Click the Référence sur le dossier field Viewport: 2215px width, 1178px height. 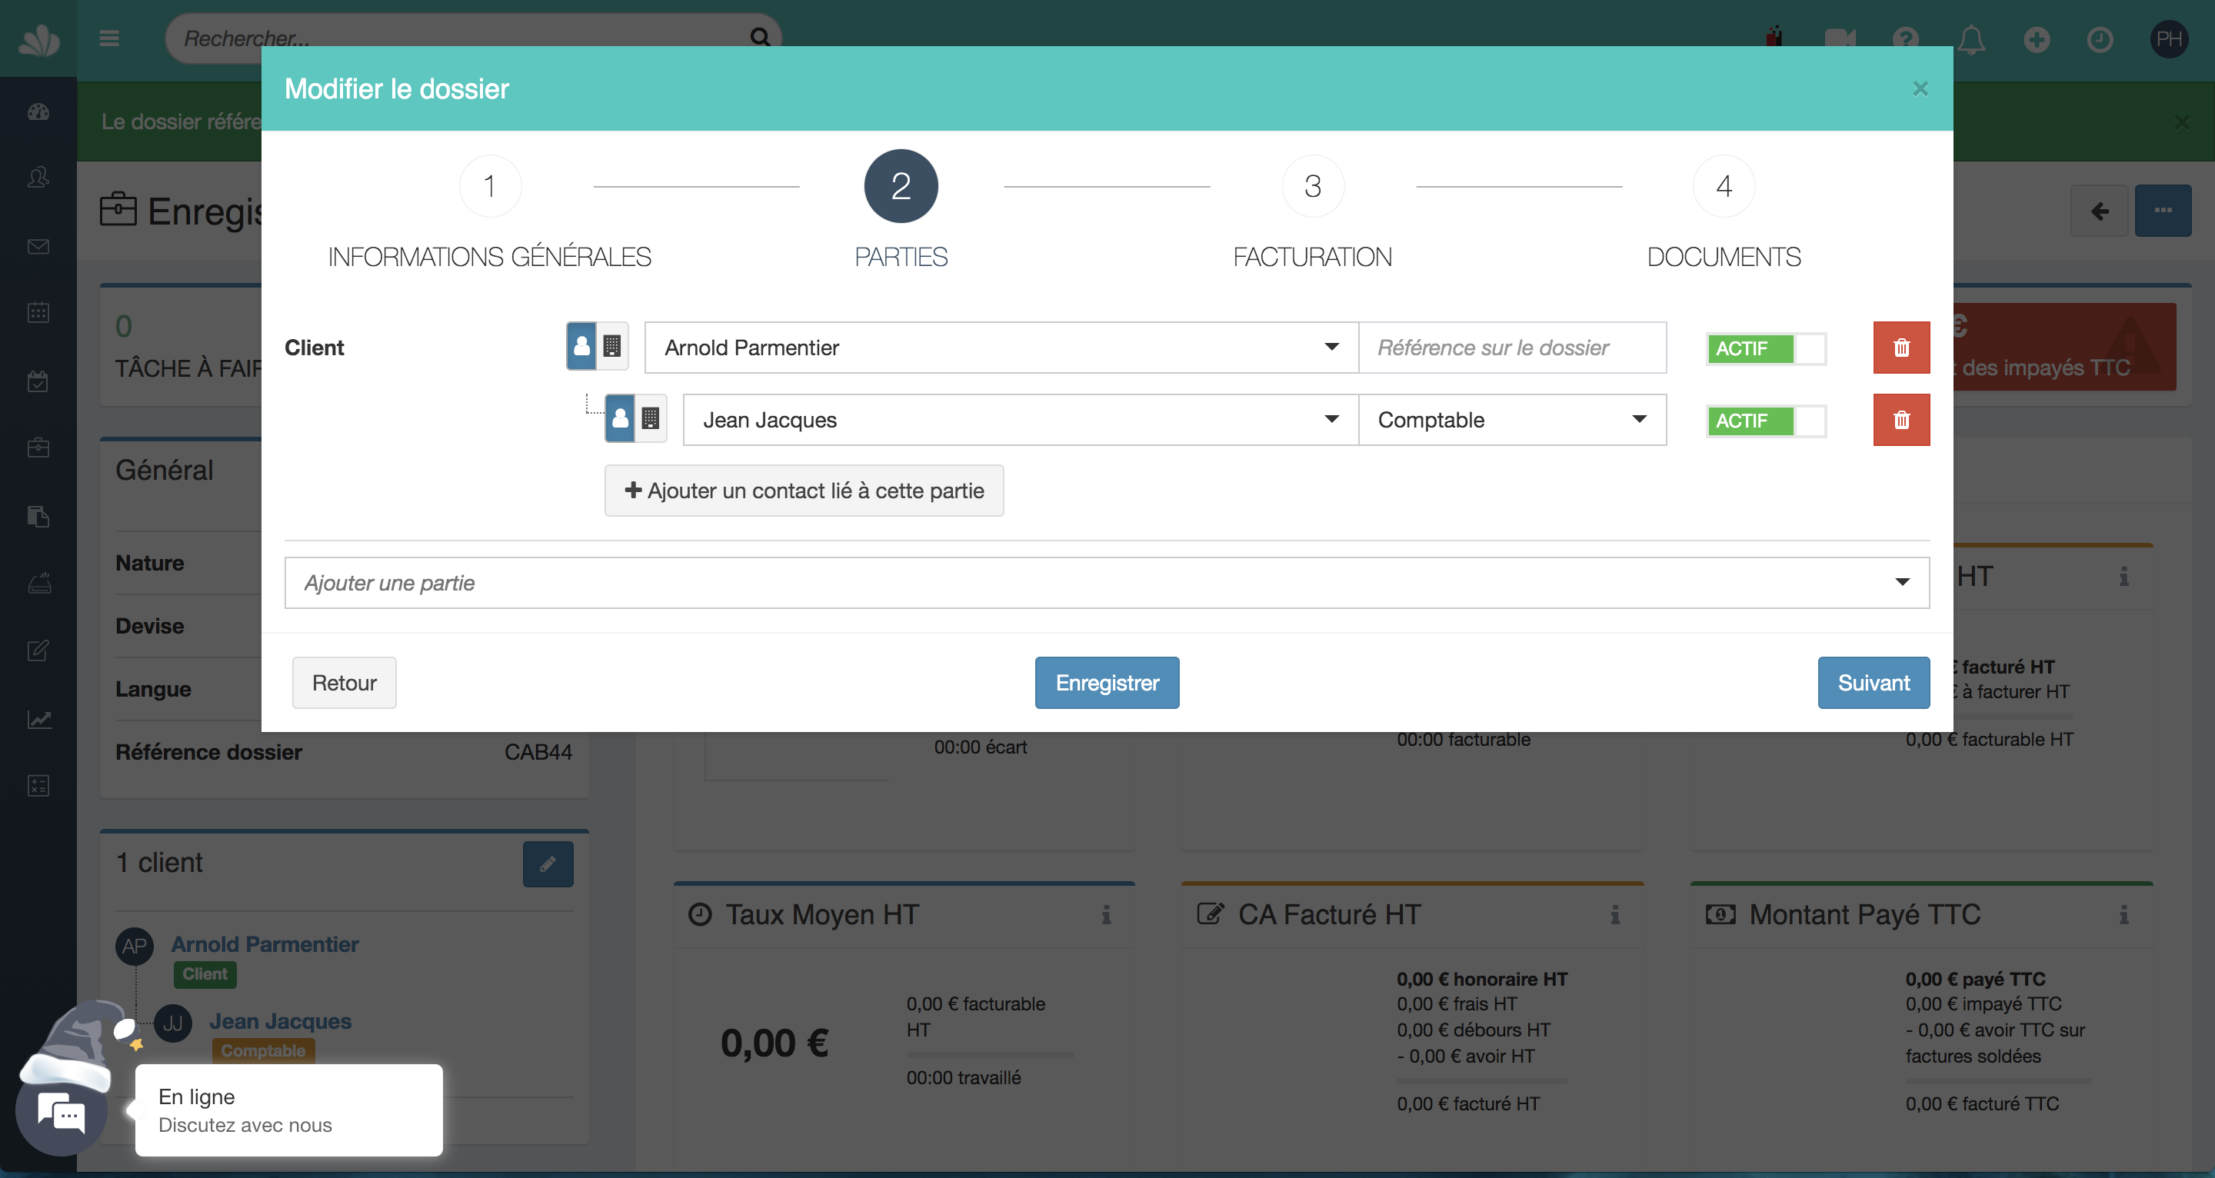pyautogui.click(x=1513, y=348)
